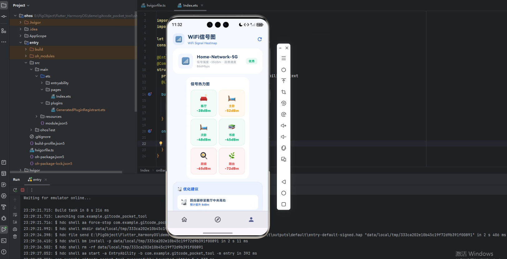The height and width of the screenshot is (259, 507).
Task: Tap the profile tab in the app
Action: [x=251, y=219]
